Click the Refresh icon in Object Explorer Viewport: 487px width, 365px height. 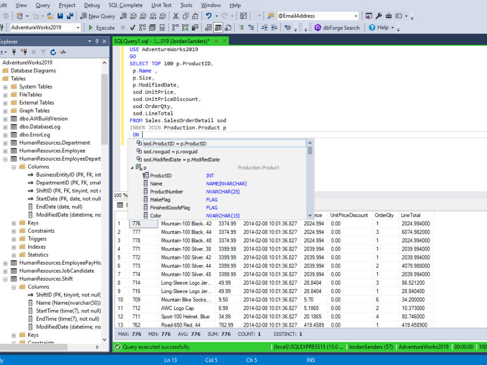[53, 52]
